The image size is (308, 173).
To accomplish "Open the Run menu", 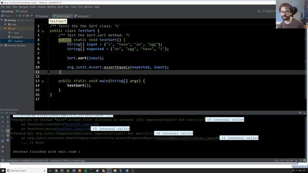I will (x=67, y=7).
